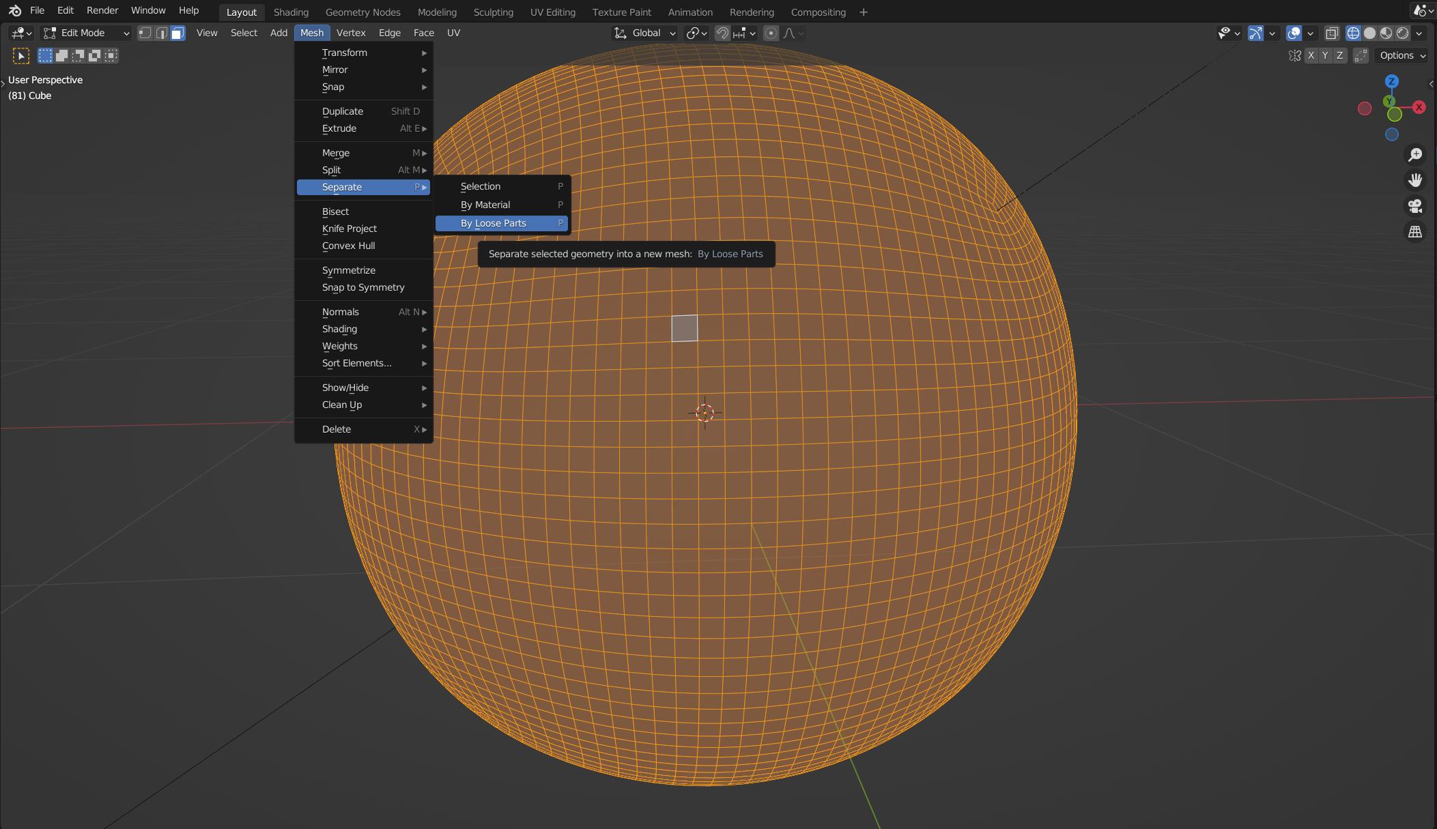Toggle snapping with the magnet icon
The width and height of the screenshot is (1437, 829).
pos(722,33)
